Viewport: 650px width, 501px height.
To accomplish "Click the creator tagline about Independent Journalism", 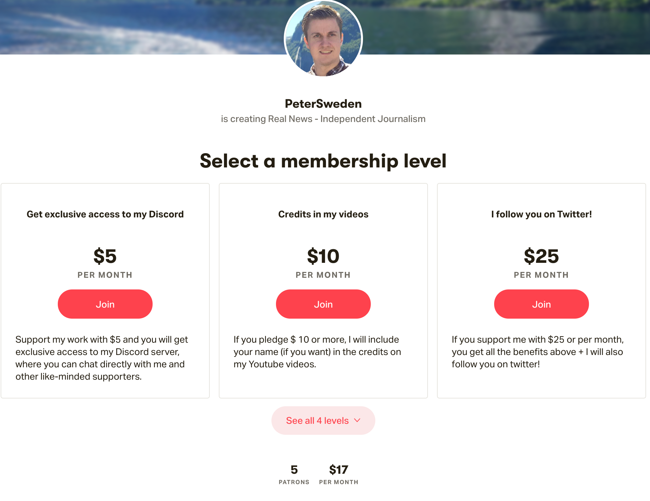I will [x=323, y=119].
